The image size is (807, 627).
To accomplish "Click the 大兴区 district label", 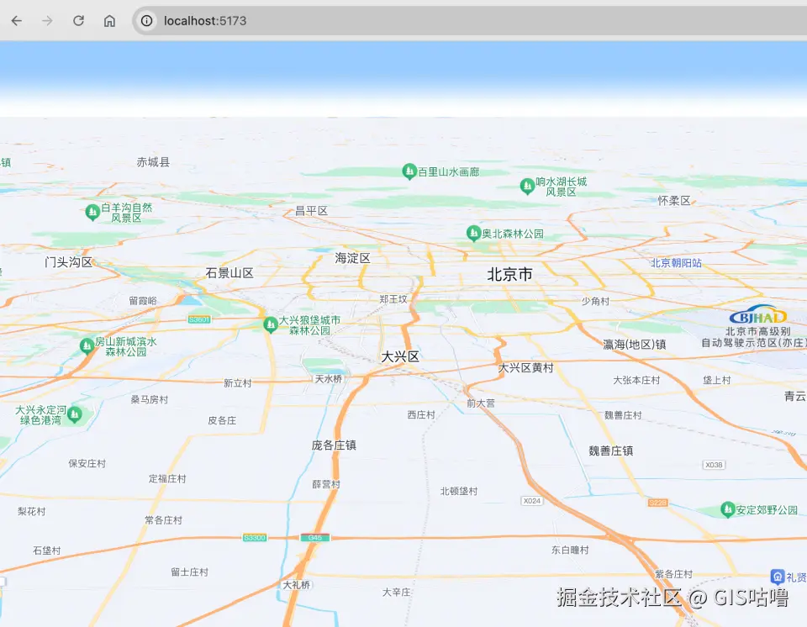I will point(400,356).
